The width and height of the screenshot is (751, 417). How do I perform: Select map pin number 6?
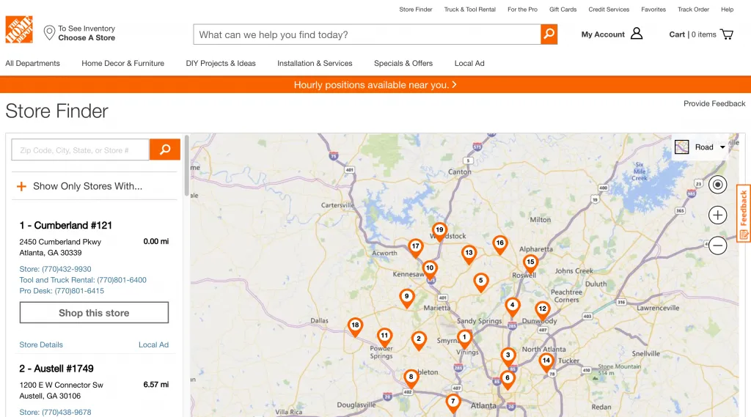508,379
